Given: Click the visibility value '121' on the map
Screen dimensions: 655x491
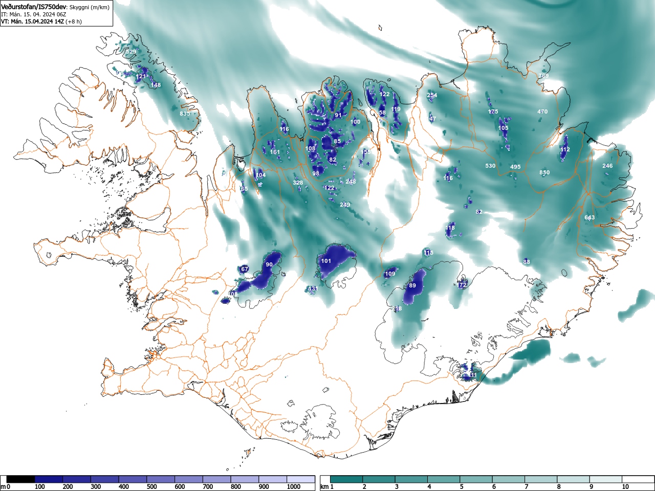Looking at the screenshot, I should click(141, 77).
